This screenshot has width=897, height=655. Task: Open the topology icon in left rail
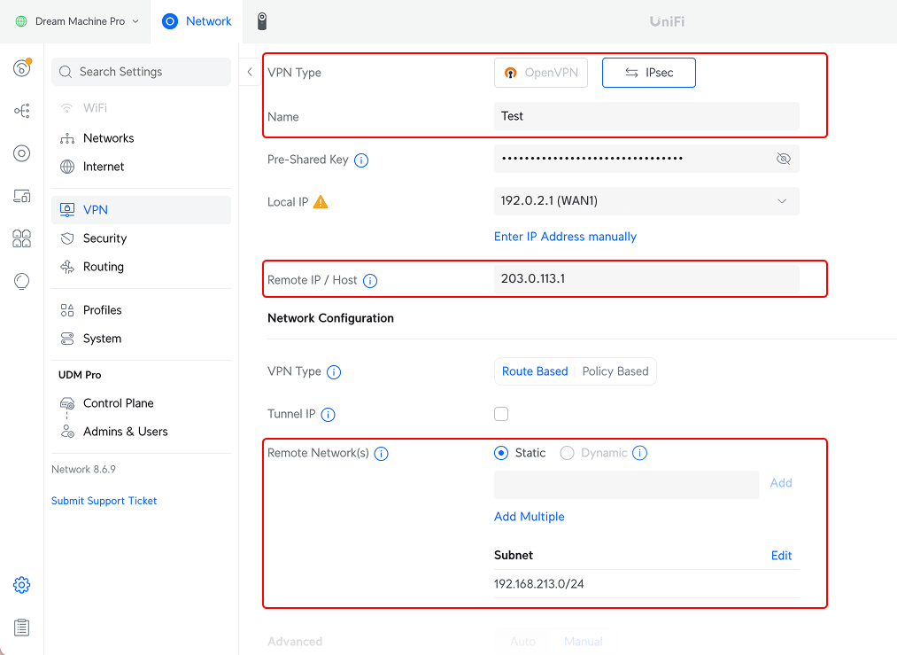pyautogui.click(x=22, y=111)
